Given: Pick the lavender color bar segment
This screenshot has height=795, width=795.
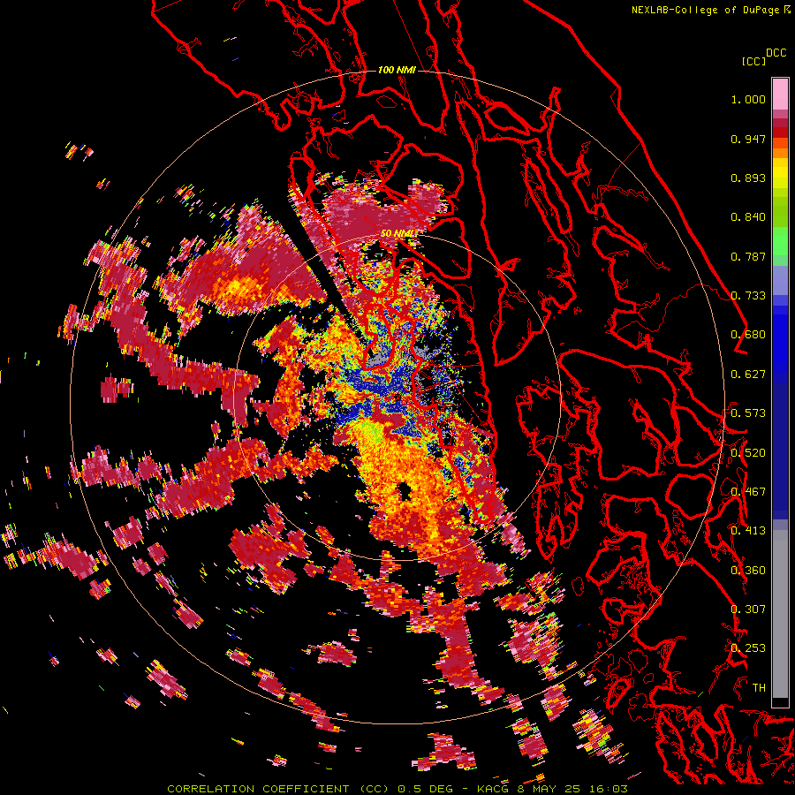Looking at the screenshot, I should tap(780, 280).
